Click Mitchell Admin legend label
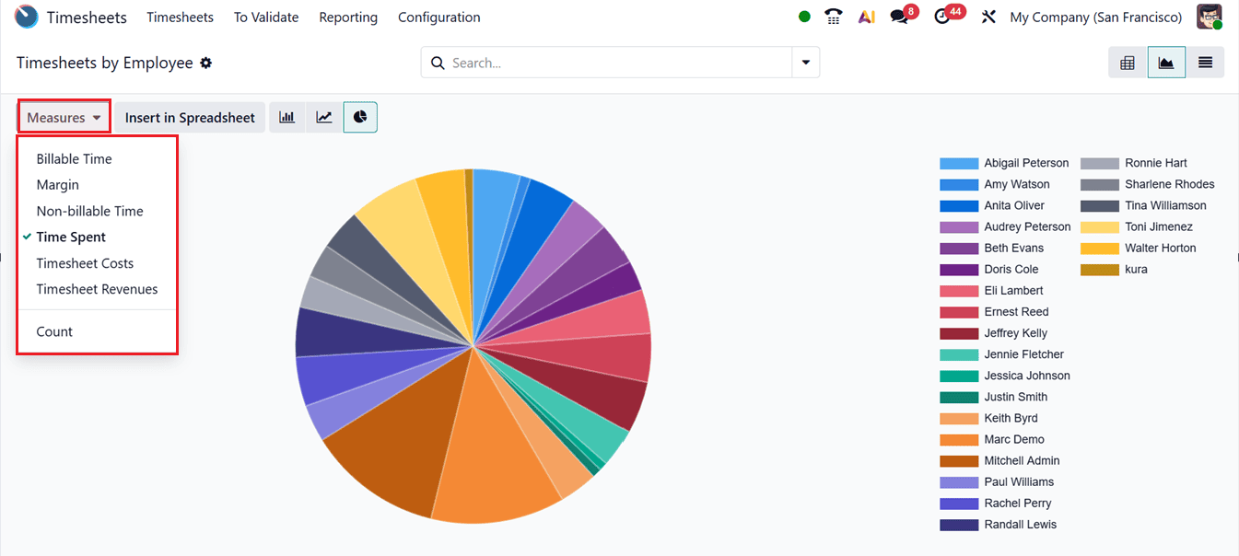1239x556 pixels. pyautogui.click(x=1022, y=460)
